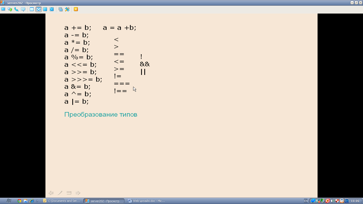The width and height of the screenshot is (363, 204).
Task: Go to previous slide arrow
Action: [x=51, y=193]
